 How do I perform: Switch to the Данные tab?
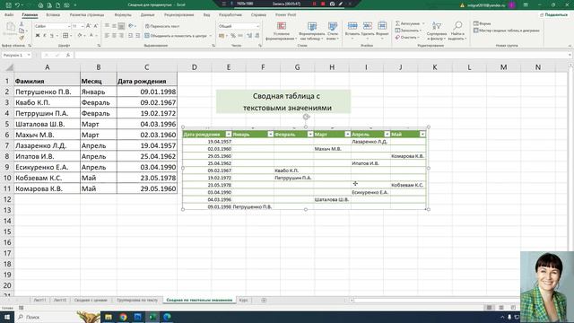pos(147,15)
